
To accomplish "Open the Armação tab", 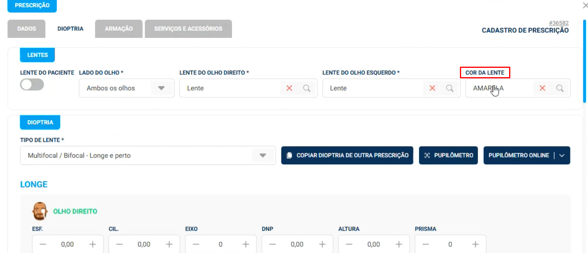I will tap(119, 29).
